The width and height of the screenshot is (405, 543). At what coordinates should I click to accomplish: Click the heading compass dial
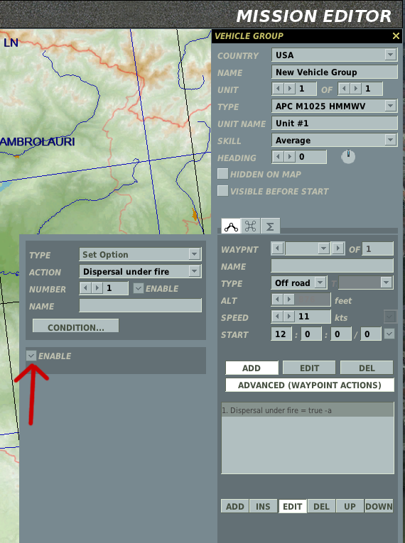348,157
